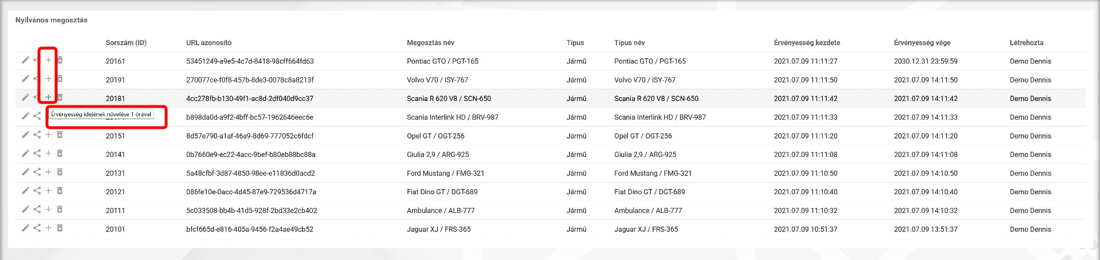
Task: Edit the Scania Interlink HD share row
Action: click(x=25, y=116)
